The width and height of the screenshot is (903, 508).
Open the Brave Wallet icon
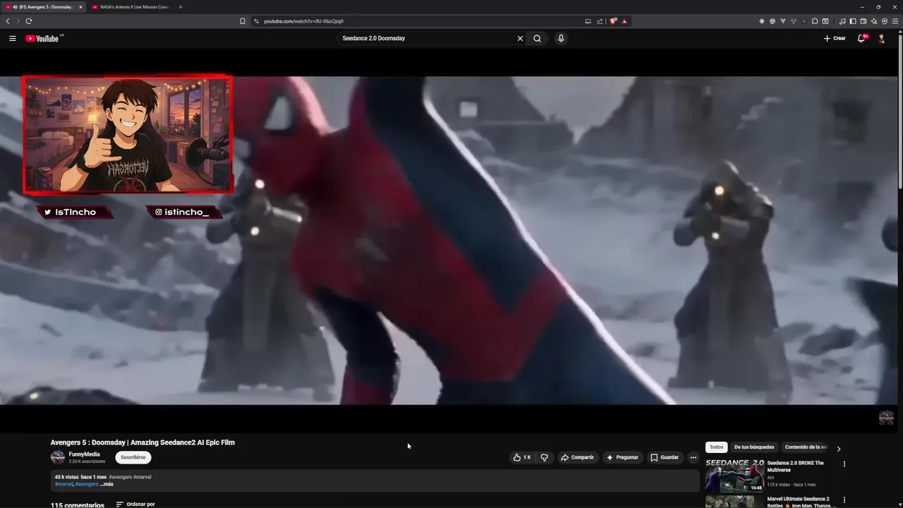click(863, 21)
